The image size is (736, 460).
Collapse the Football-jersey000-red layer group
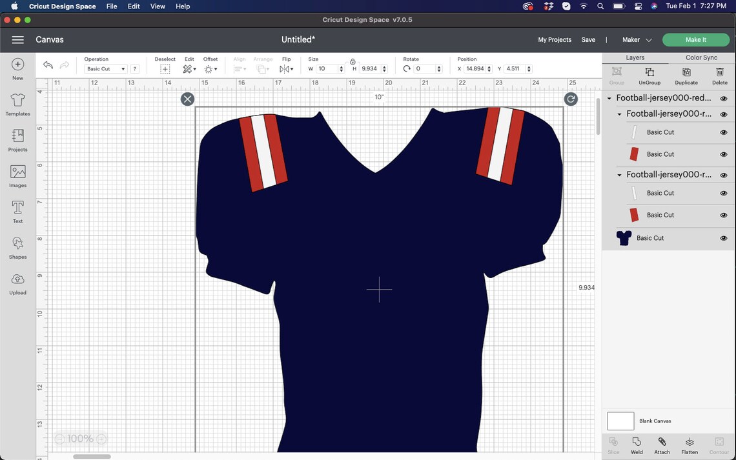(608, 98)
